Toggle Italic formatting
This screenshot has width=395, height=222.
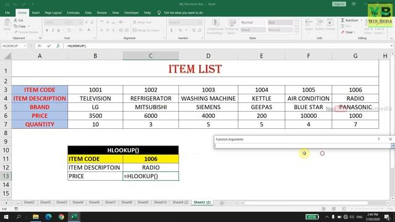point(52,30)
